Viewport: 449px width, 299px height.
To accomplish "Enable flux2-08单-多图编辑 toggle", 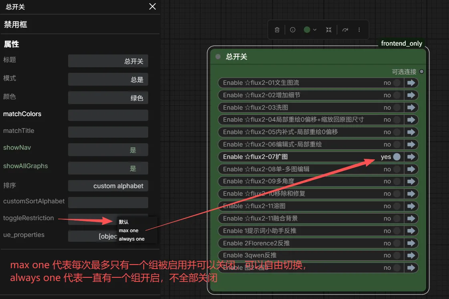I will click(397, 169).
